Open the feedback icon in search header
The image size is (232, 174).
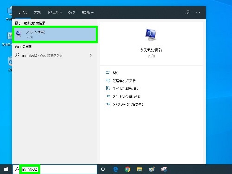point(187,13)
